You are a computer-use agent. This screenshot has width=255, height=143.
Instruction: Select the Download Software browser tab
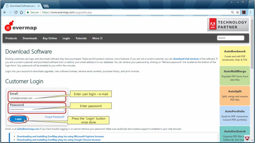[x=22, y=6]
